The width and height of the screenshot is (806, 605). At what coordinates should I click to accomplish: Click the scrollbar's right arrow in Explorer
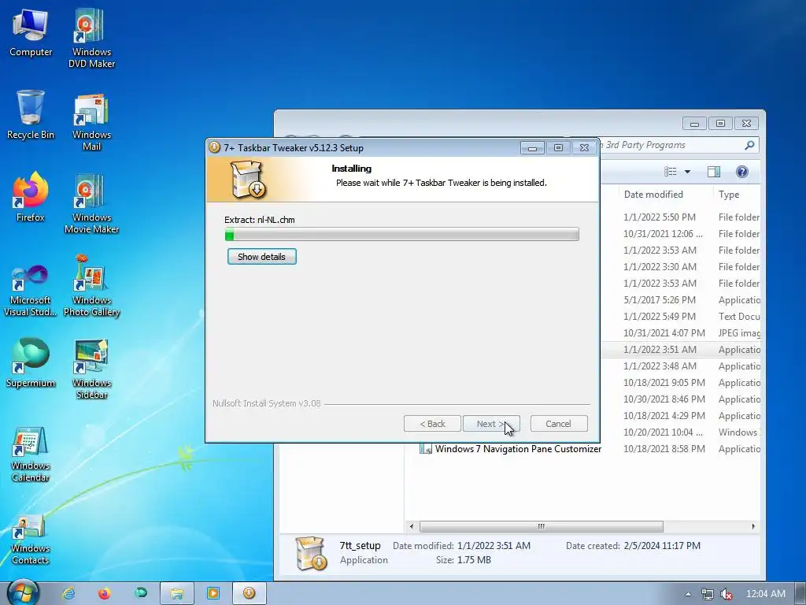[x=753, y=527]
